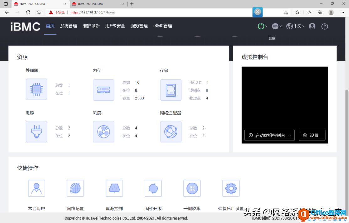Click the iBMC logo
This screenshot has width=349, height=223.
click(x=25, y=26)
